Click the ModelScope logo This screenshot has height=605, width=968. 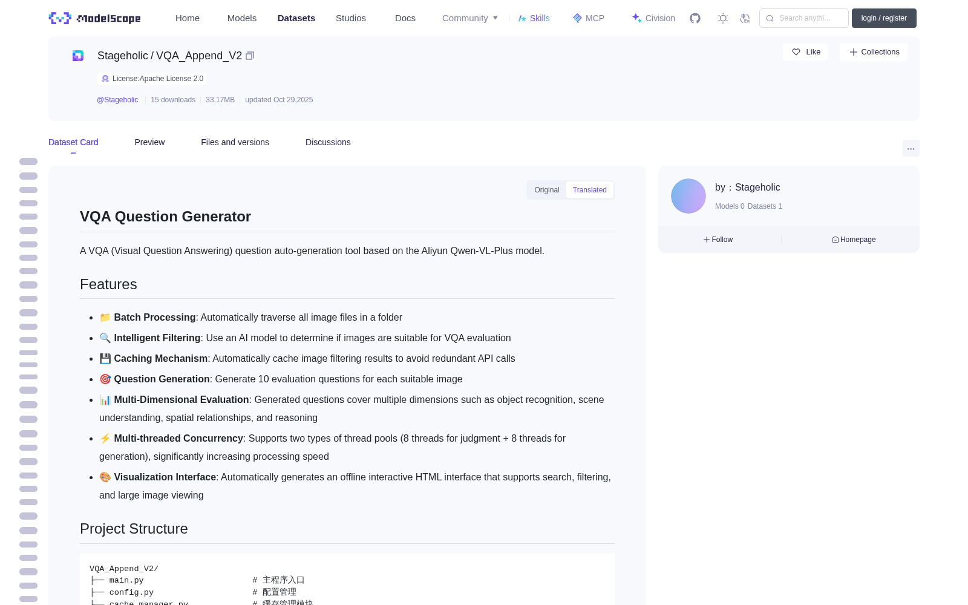click(x=95, y=18)
